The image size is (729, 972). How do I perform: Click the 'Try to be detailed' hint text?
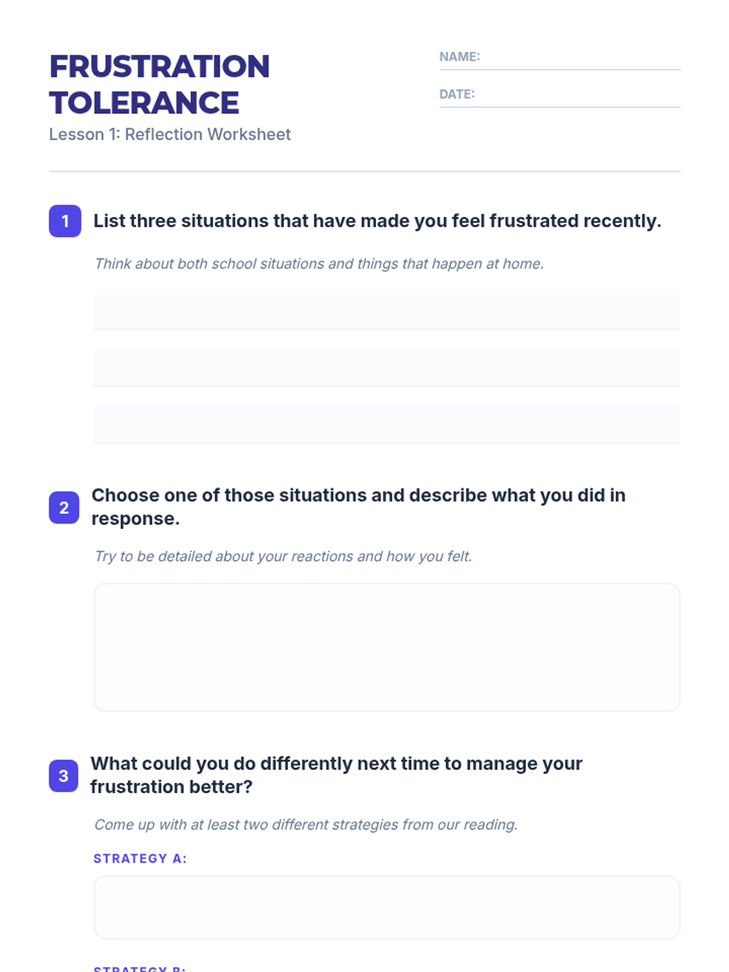(283, 556)
